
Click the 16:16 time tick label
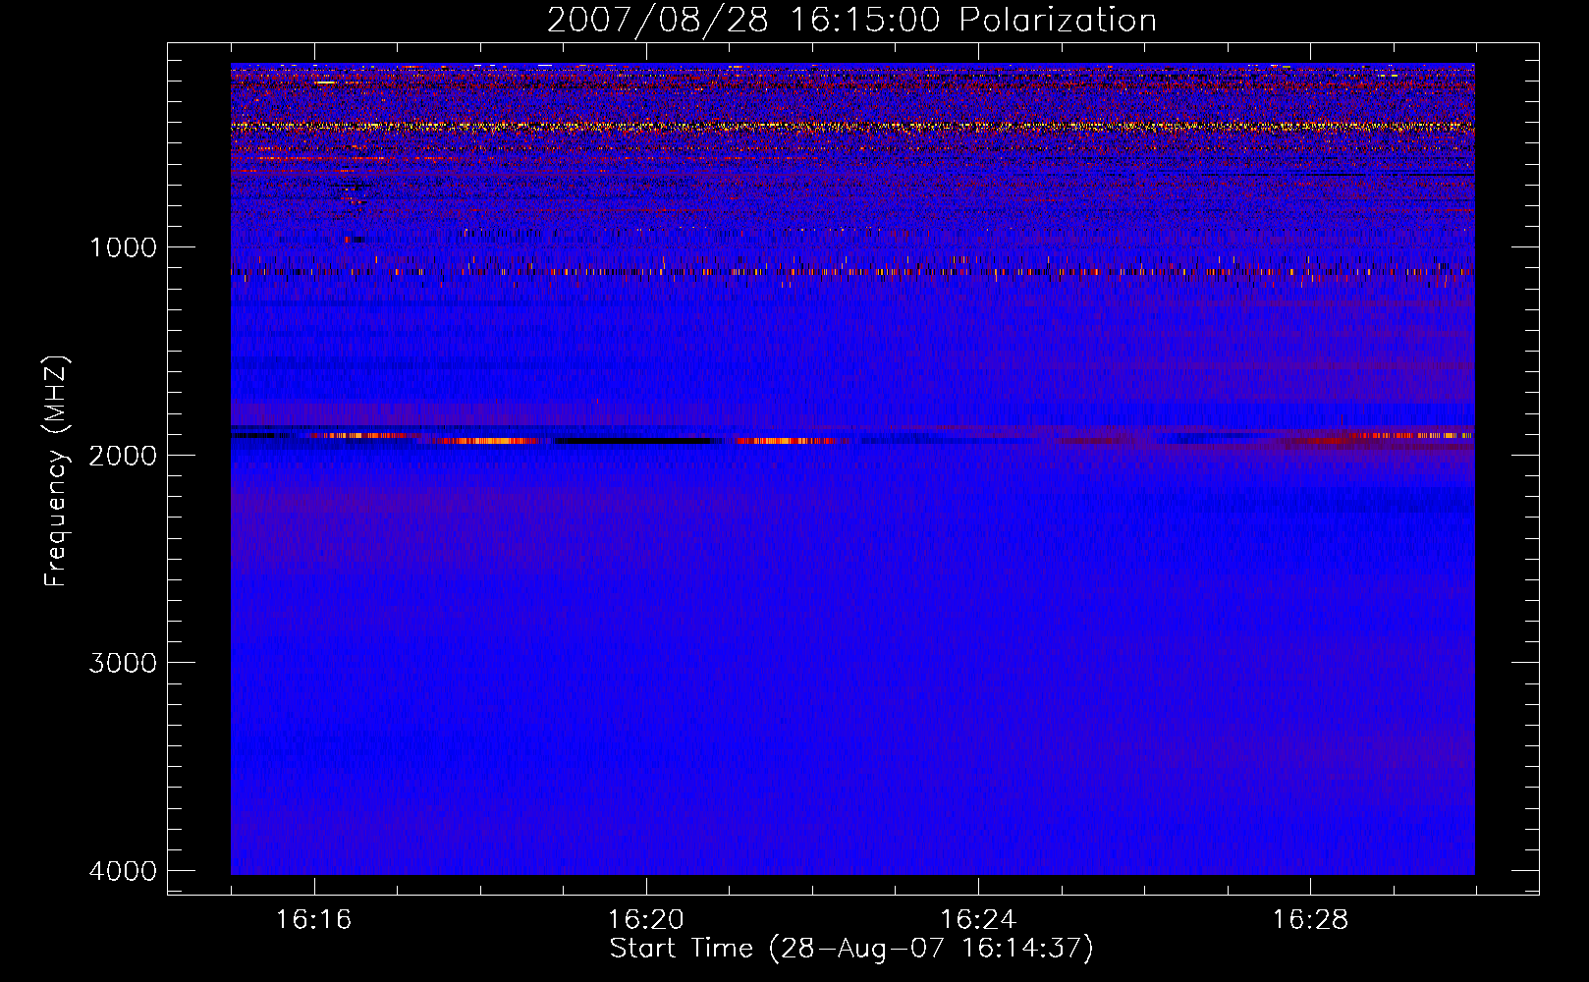(x=314, y=920)
